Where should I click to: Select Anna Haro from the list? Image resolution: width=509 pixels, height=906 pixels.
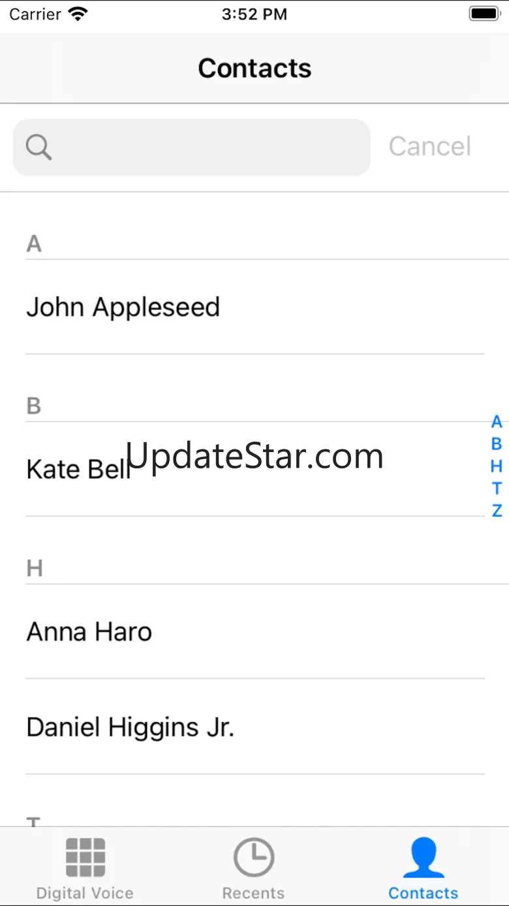coord(255,632)
